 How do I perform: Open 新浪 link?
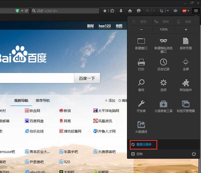(65, 111)
